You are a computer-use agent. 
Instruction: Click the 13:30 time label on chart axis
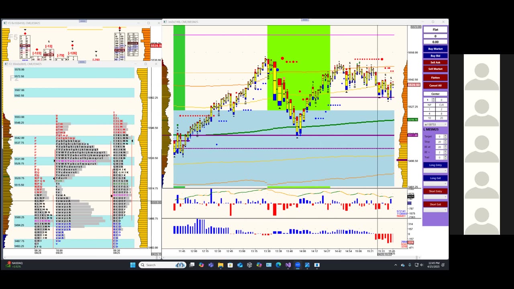[x=267, y=251]
